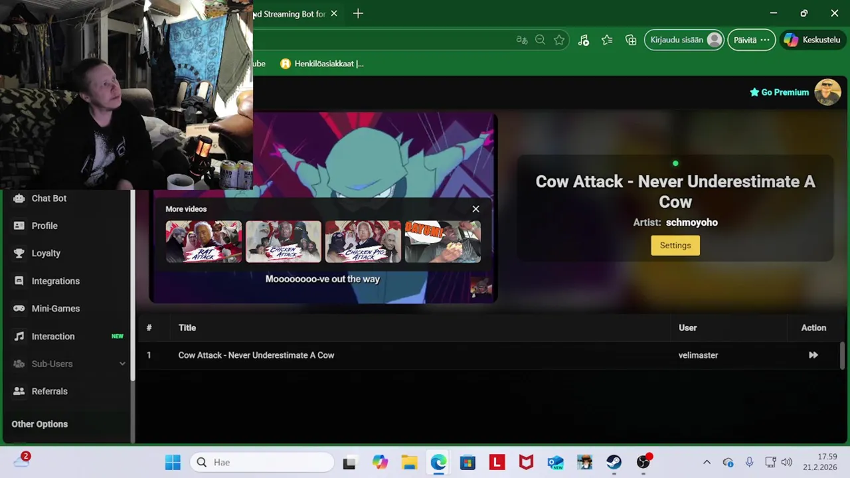Click the Go Premium link

pos(779,92)
